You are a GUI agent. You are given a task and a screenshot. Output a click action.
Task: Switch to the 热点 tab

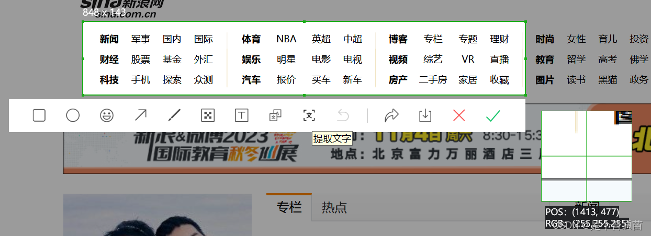coord(334,207)
